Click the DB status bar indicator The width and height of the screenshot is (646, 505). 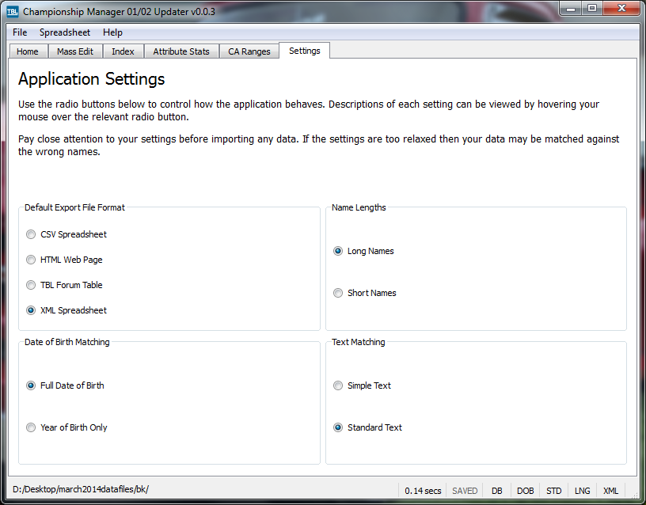(497, 491)
